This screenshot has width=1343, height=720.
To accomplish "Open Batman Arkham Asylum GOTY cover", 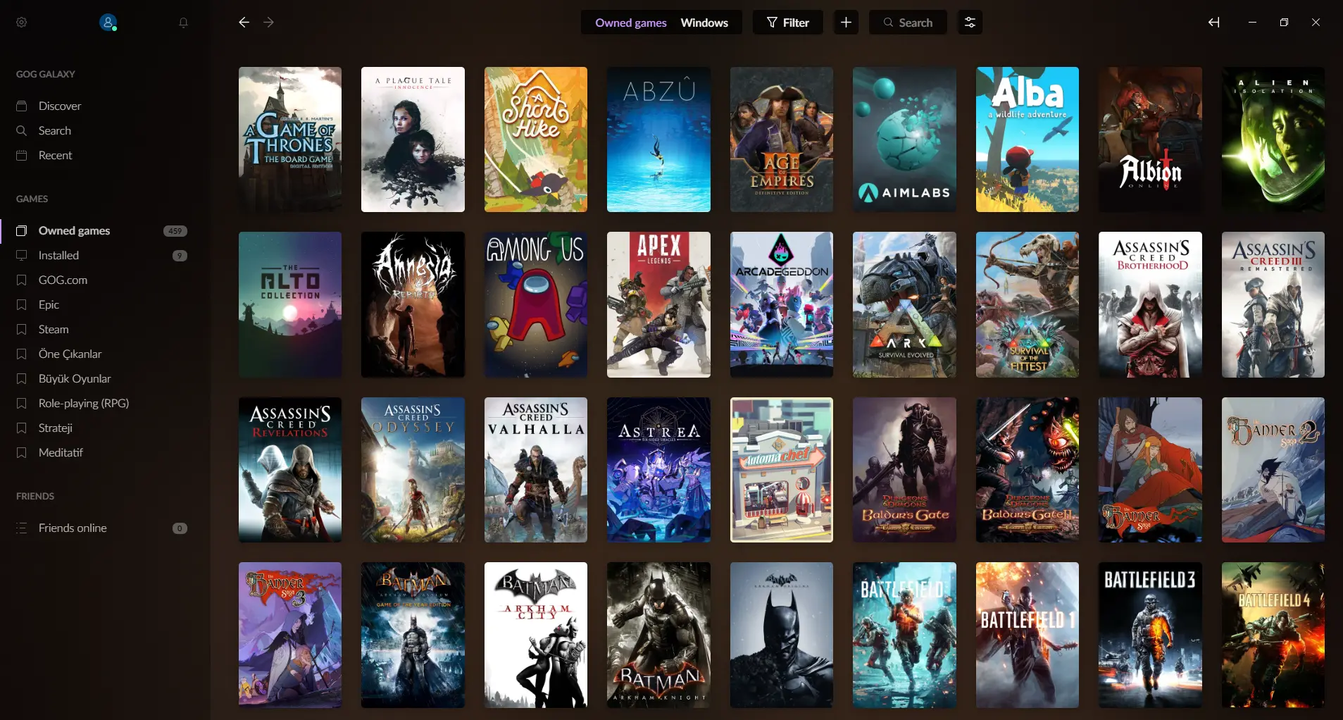I will pyautogui.click(x=413, y=635).
